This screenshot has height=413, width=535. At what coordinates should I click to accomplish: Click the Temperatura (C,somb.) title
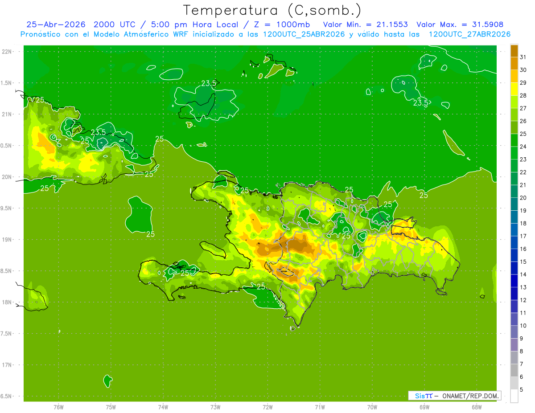[272, 10]
